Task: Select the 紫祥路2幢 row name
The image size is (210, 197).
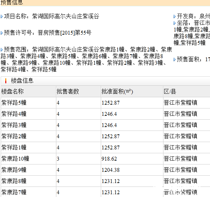Action: click(x=14, y=136)
